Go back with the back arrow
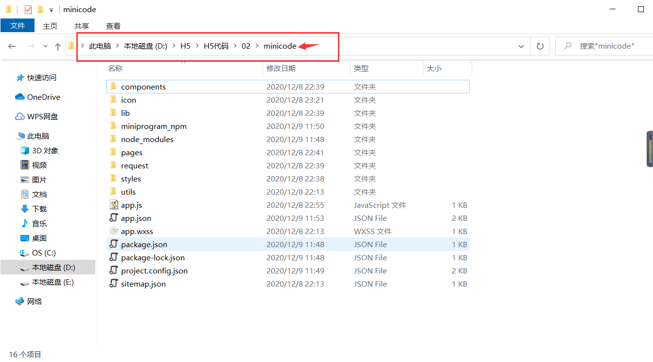The width and height of the screenshot is (653, 362). point(12,46)
